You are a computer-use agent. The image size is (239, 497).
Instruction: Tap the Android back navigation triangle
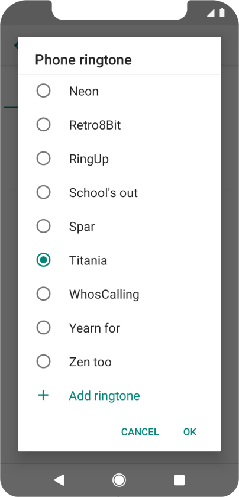click(x=59, y=480)
